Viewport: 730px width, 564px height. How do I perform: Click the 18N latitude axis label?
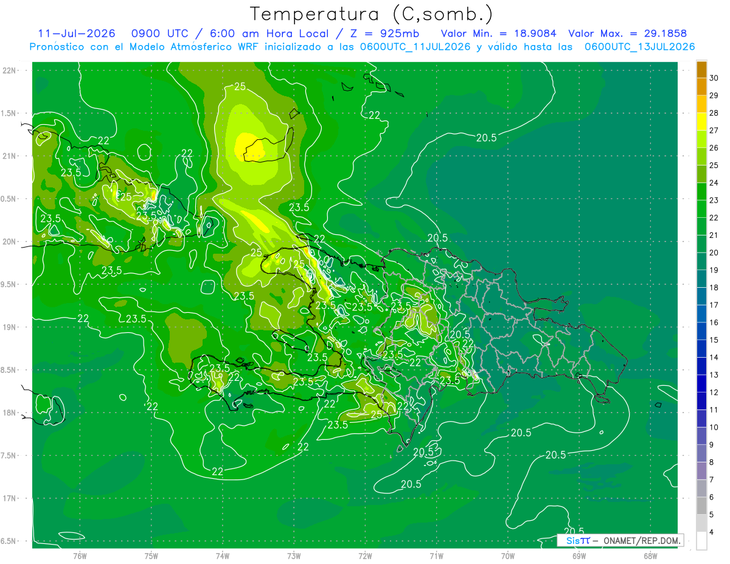click(9, 413)
